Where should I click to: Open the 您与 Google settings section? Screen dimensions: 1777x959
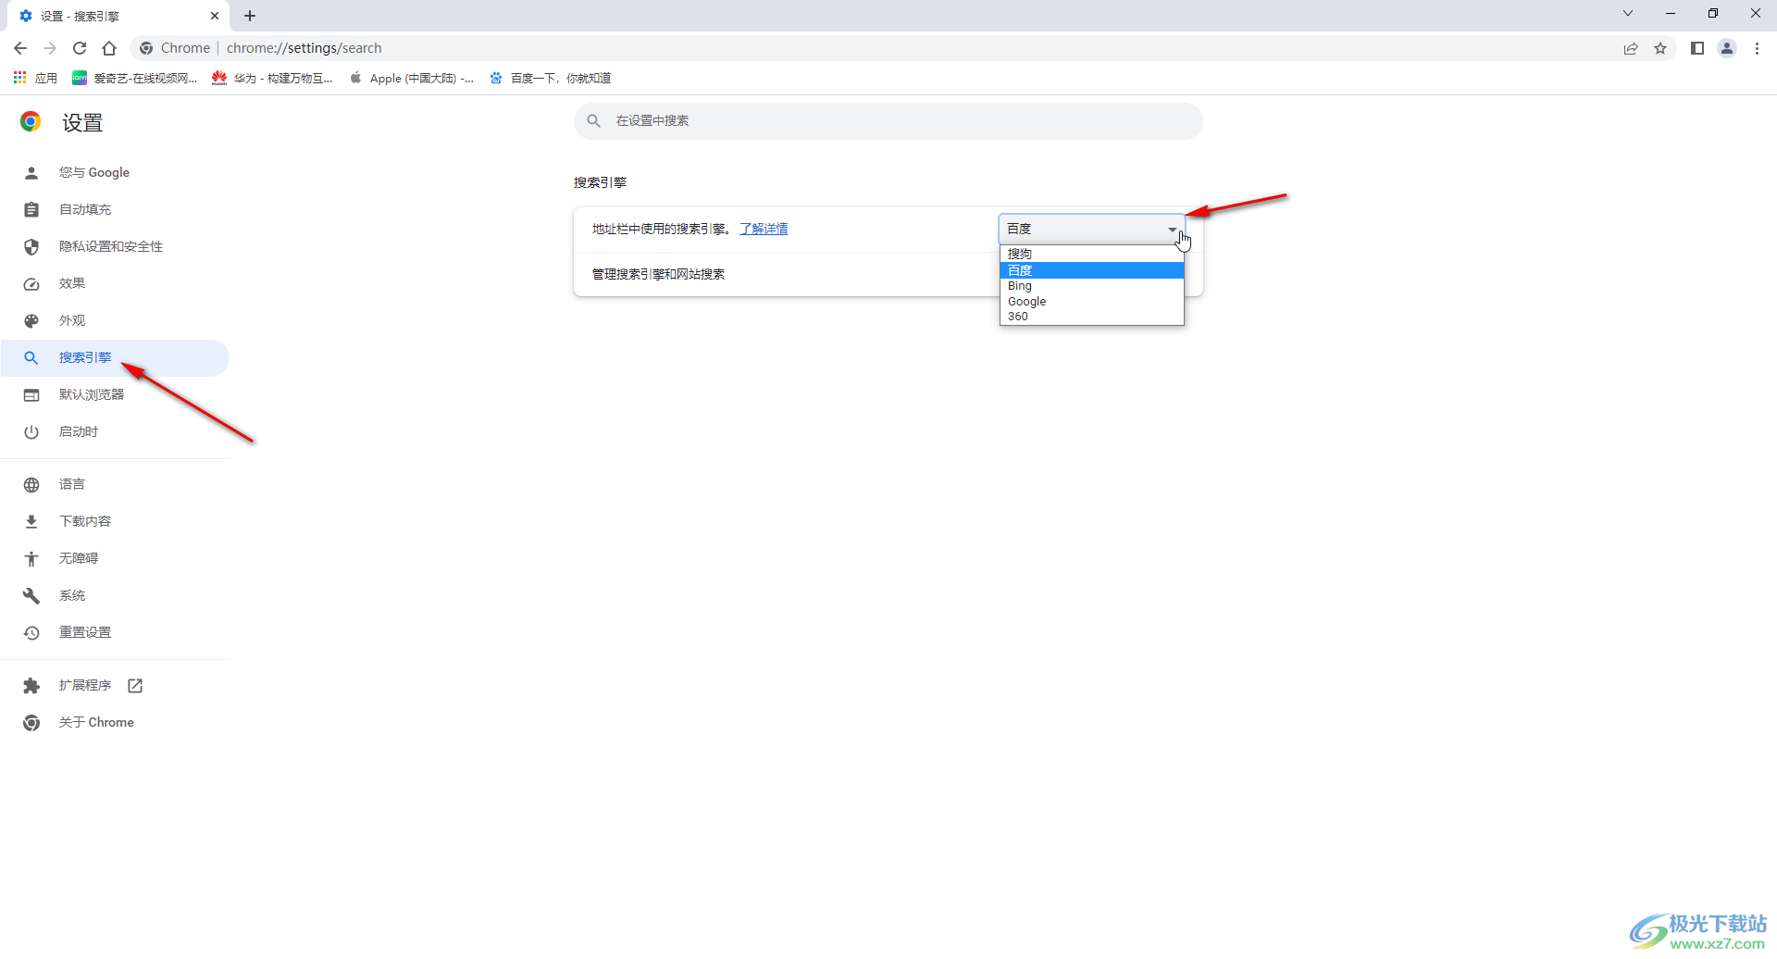pyautogui.click(x=115, y=173)
